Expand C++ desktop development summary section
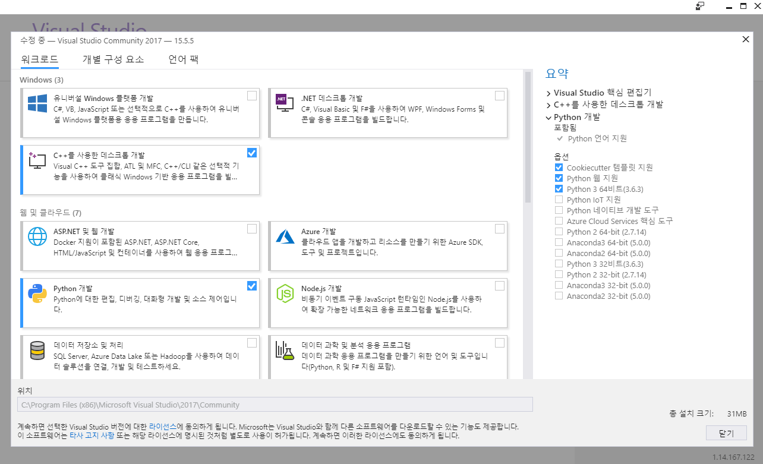The image size is (763, 464). 548,105
